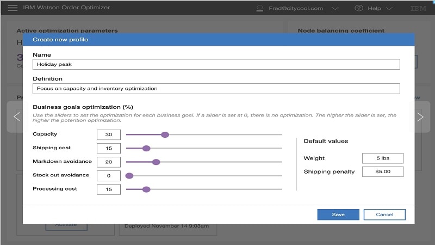Viewport: 435px width, 245px height.
Task: Click the Shipping penalty field showing $5.00
Action: (383, 171)
